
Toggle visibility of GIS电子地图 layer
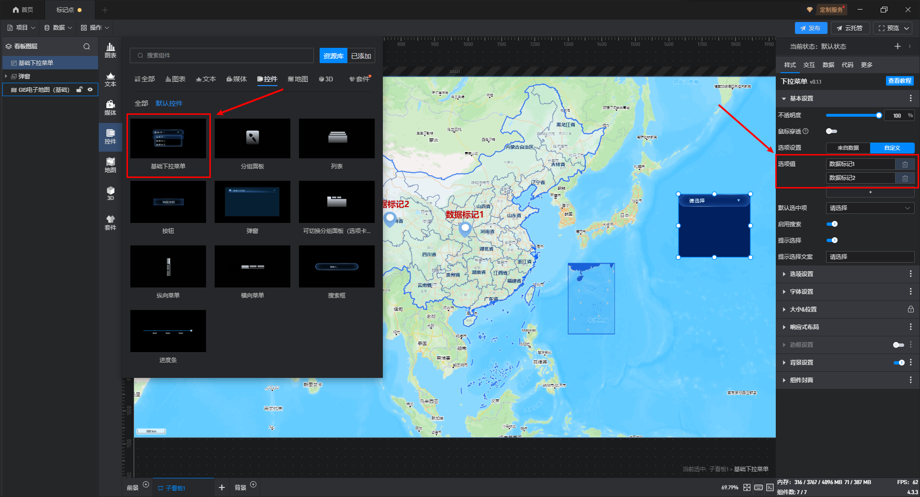(90, 89)
